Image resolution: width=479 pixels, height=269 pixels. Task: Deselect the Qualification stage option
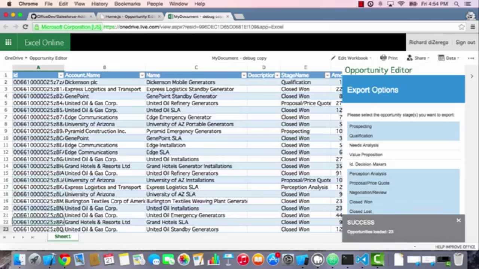coord(403,136)
